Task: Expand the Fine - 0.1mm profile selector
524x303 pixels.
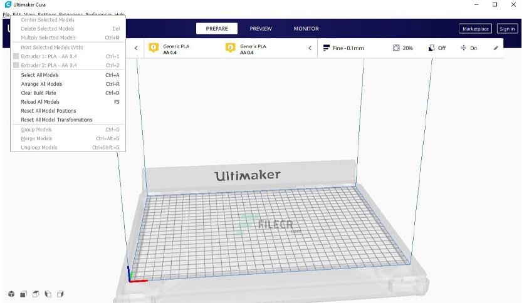Action: 348,48
